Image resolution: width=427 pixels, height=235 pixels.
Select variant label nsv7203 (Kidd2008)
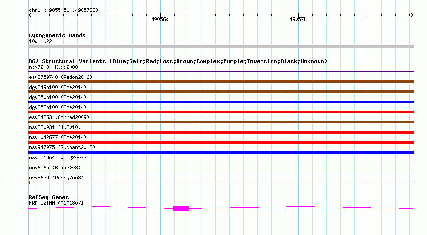click(x=55, y=67)
